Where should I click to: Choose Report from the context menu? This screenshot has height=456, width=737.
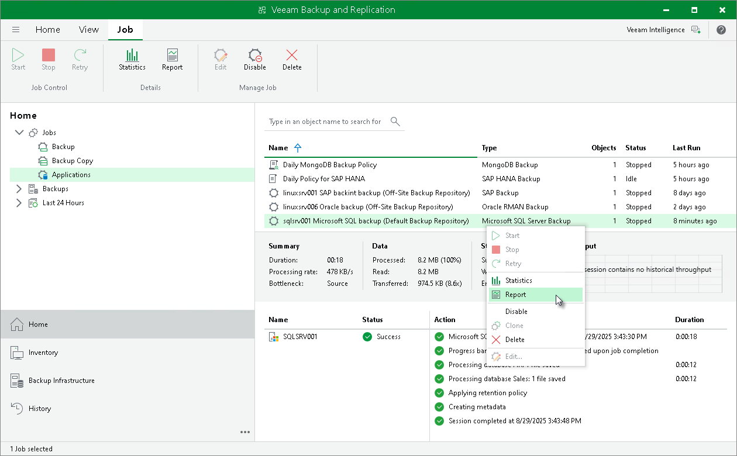click(x=514, y=294)
